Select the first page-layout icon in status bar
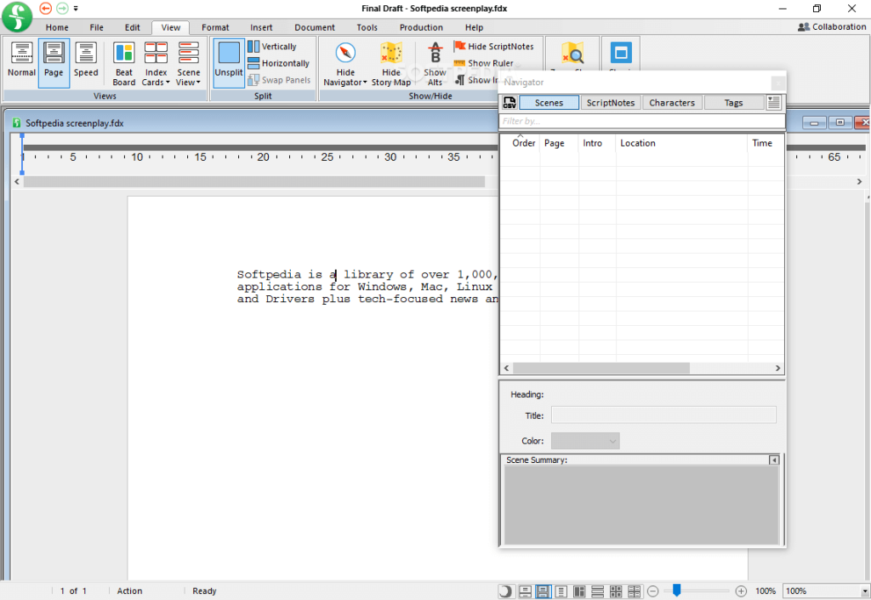Viewport: 871px width, 600px height. tap(525, 591)
